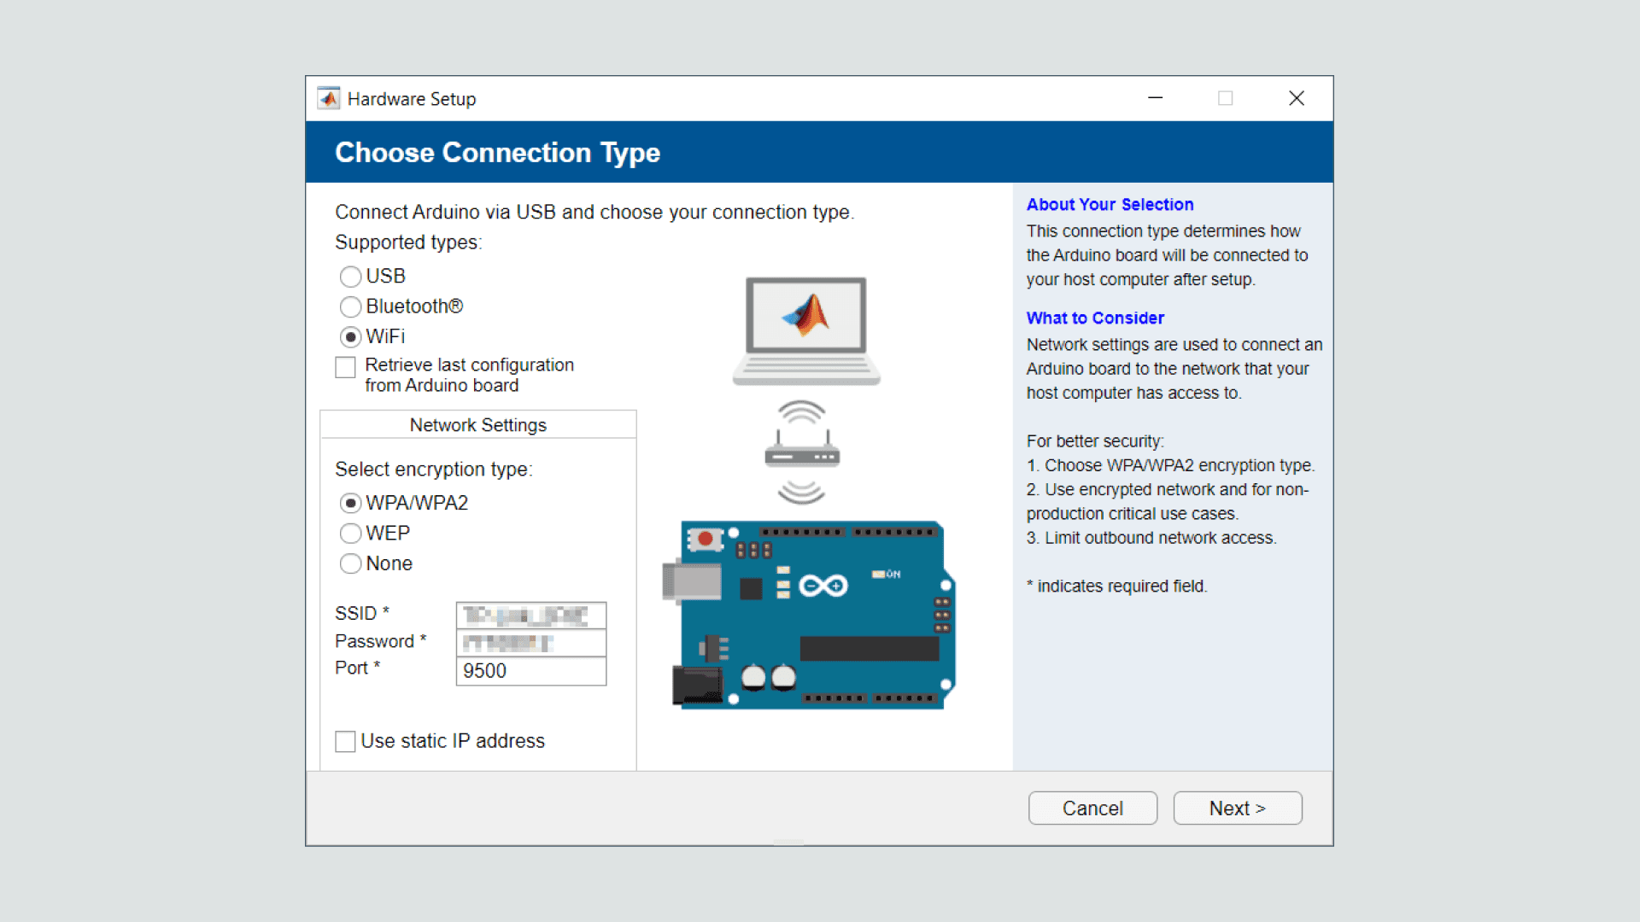The image size is (1640, 922).
Task: Select the WiFi connection type
Action: (350, 337)
